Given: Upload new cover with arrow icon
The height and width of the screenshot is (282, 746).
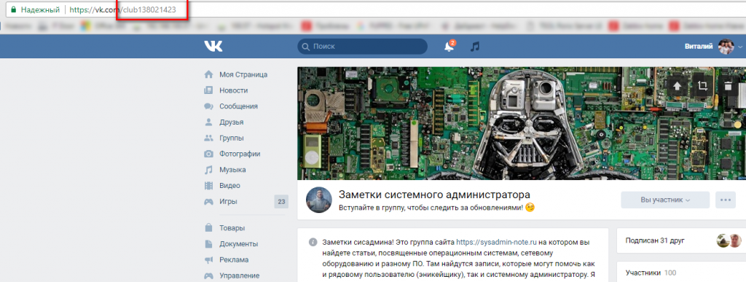Looking at the screenshot, I should coord(677,86).
